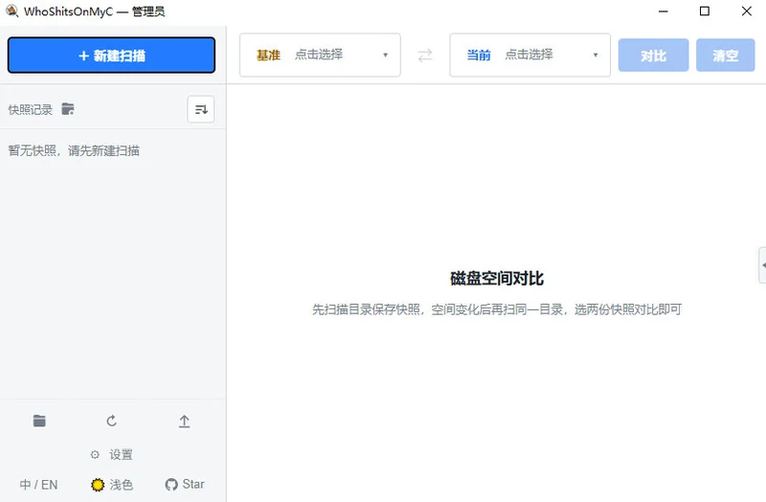Click the 新建扫描 new scan button
This screenshot has width=766, height=502.
click(111, 56)
